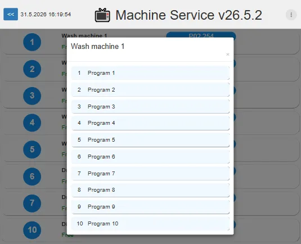
Task: Close the Wash machine 1 dialog
Action: pyautogui.click(x=228, y=55)
